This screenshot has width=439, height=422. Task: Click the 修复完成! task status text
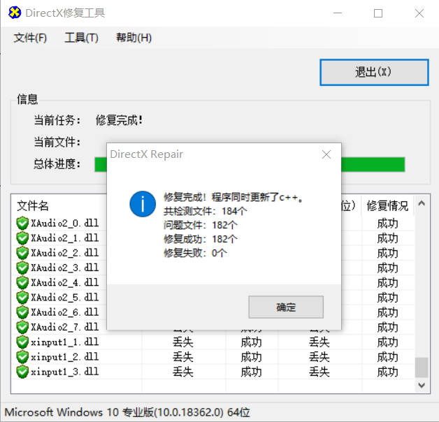pyautogui.click(x=119, y=120)
